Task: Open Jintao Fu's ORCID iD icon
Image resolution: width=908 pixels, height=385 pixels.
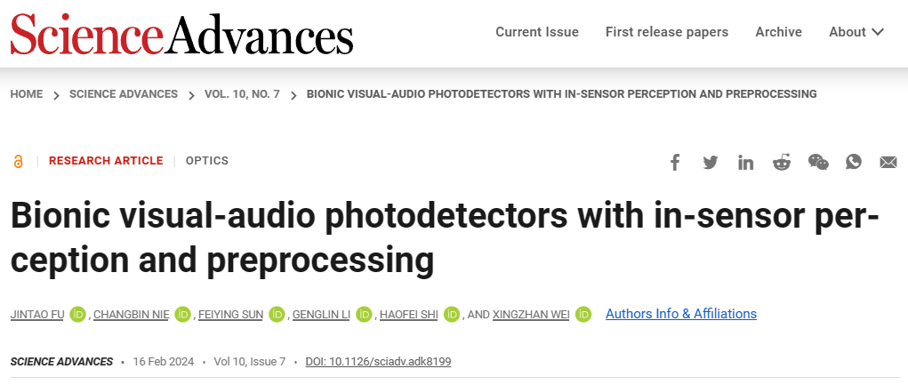Action: point(78,314)
